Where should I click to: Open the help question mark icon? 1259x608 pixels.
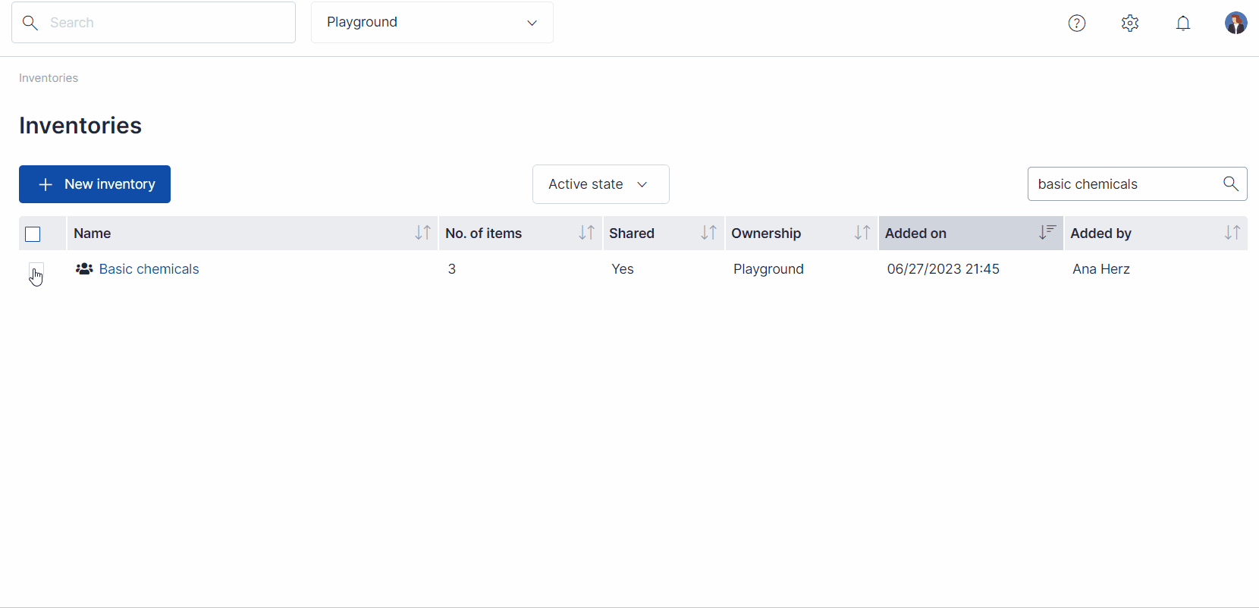1076,23
